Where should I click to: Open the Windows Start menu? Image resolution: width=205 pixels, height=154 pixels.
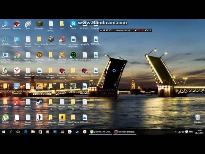[x=4, y=132]
